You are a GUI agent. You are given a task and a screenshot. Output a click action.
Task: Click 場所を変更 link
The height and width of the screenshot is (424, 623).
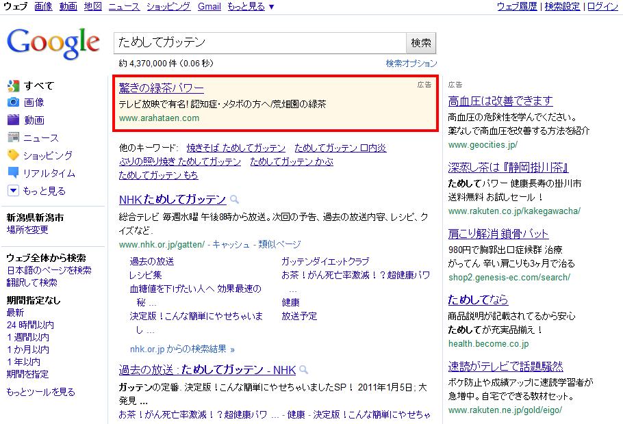click(27, 230)
